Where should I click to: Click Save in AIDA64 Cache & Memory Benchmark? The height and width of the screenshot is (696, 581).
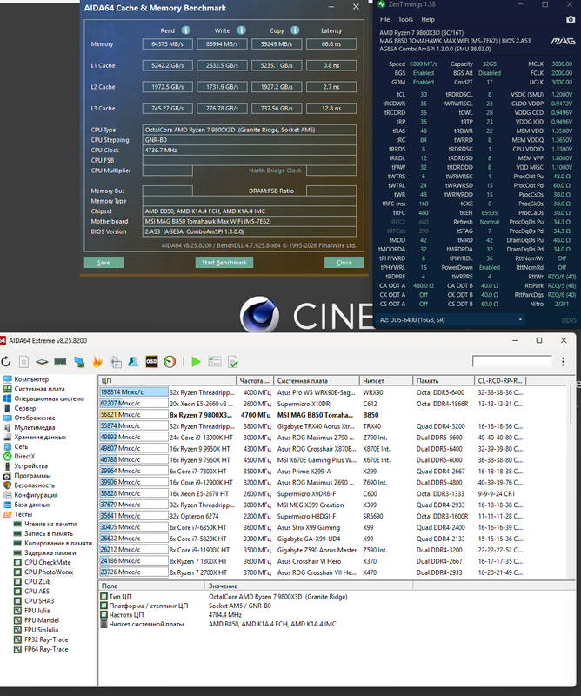tap(104, 263)
